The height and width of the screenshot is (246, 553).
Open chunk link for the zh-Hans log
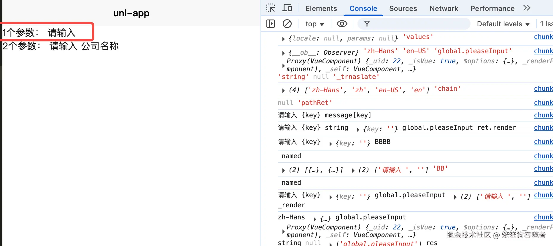pyautogui.click(x=543, y=217)
